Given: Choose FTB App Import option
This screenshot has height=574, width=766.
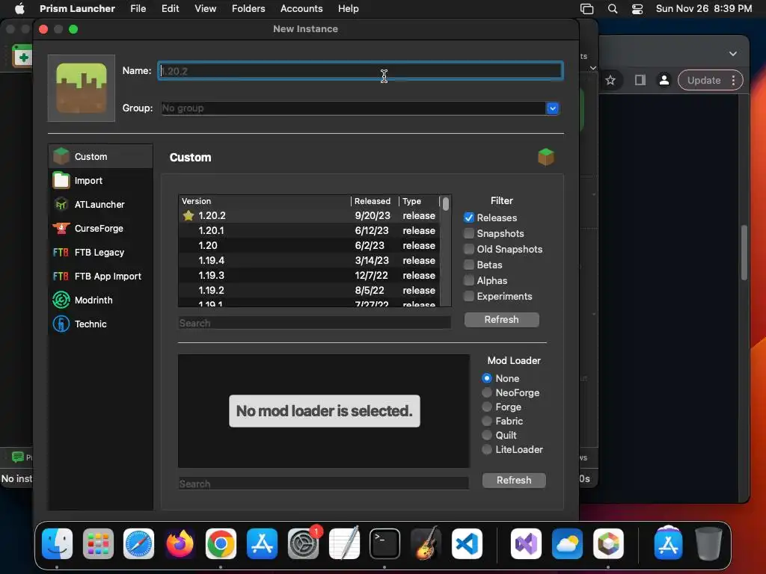Looking at the screenshot, I should coord(101,277).
